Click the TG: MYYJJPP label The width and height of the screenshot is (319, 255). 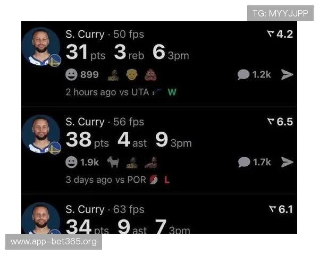coord(280,13)
